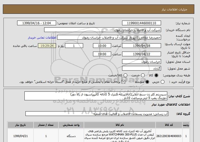Click request creator name field
This screenshot has height=142, width=200.
pyautogui.click(x=109, y=38)
